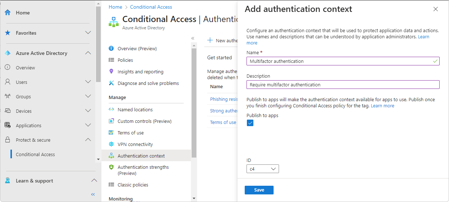Viewport: 449px width, 202px height.
Task: Click the Devices icon in sidebar
Action: (8, 111)
